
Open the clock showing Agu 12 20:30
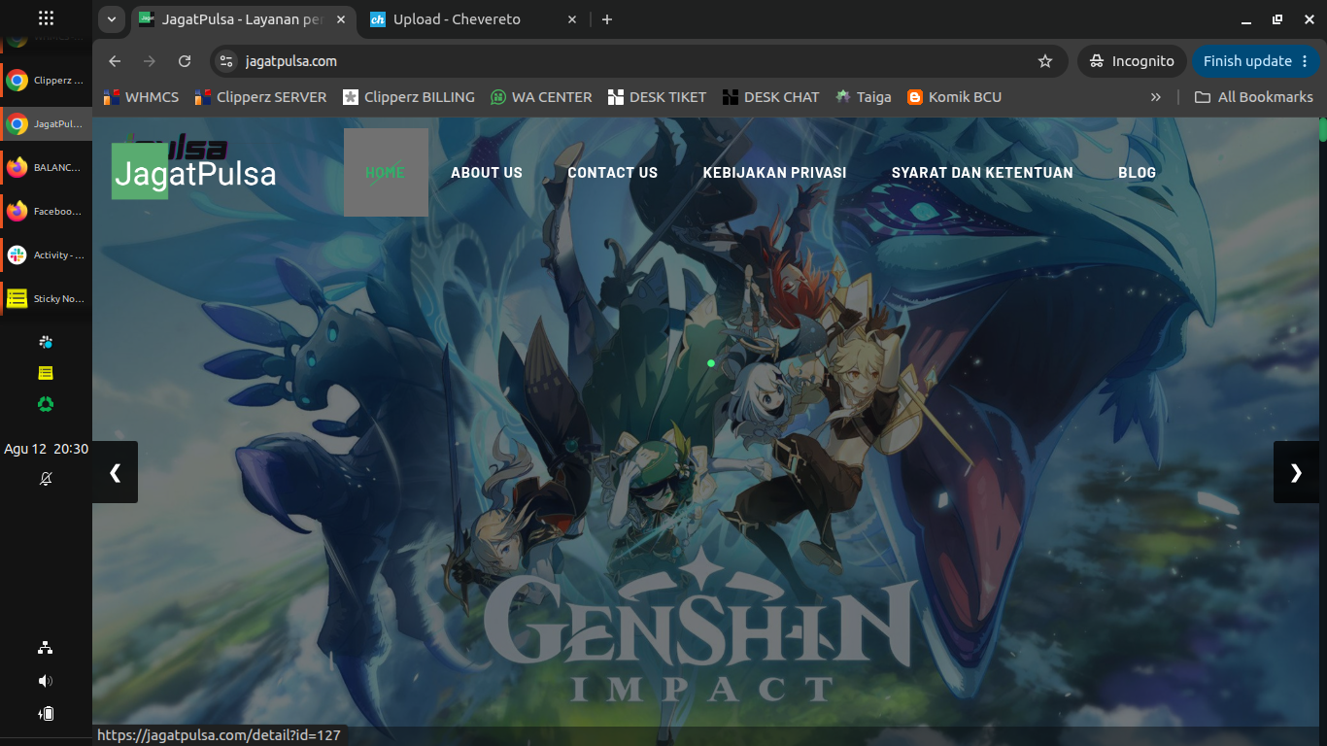pos(46,449)
